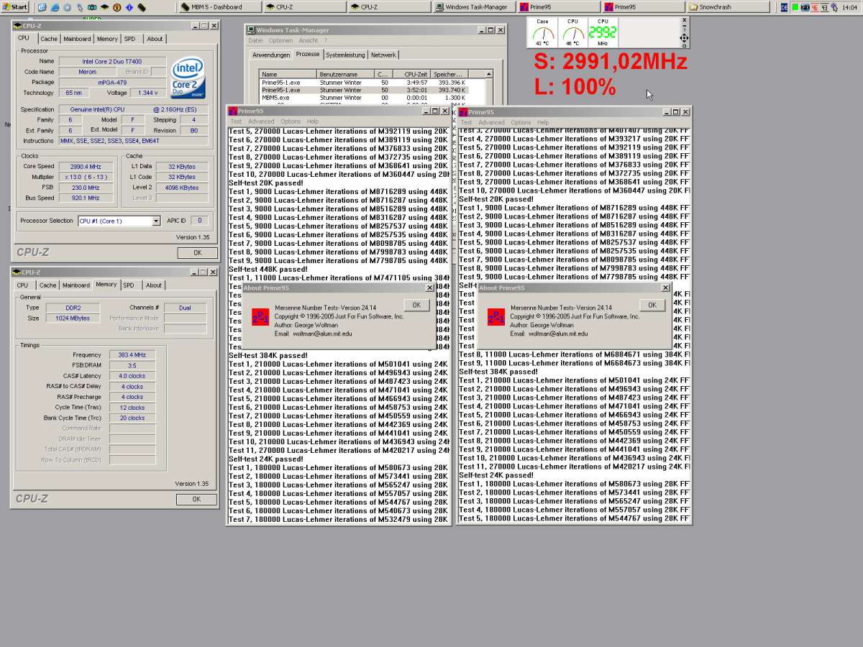Open the Netzwerk tab in Task-Manager
Image resolution: width=863 pixels, height=647 pixels.
(x=383, y=55)
